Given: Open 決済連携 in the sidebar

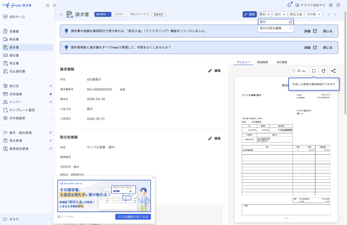Looking at the screenshot, I should pos(27,94).
